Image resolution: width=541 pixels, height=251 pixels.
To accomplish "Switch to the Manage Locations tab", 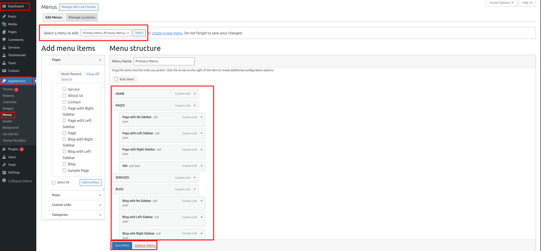I will coord(82,17).
